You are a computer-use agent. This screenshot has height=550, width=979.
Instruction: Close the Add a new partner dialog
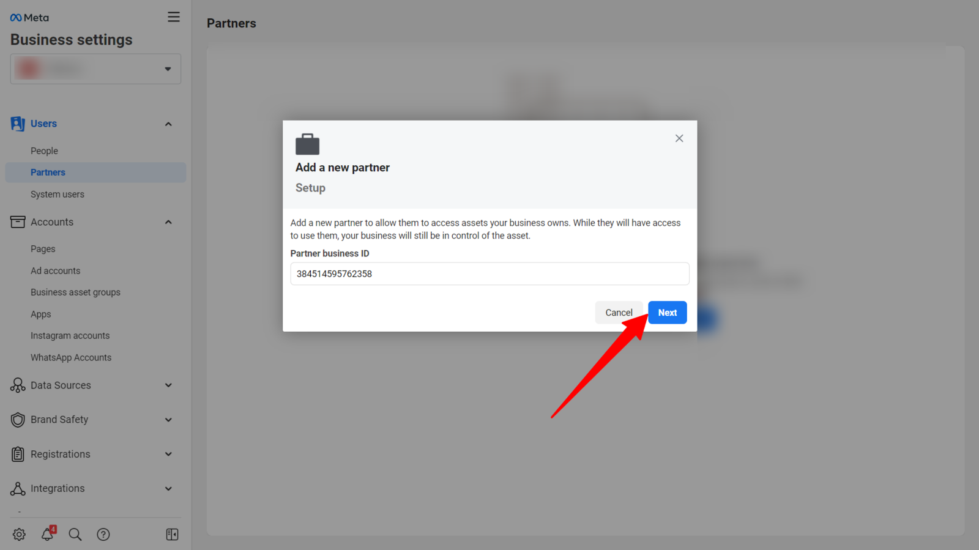pos(679,138)
